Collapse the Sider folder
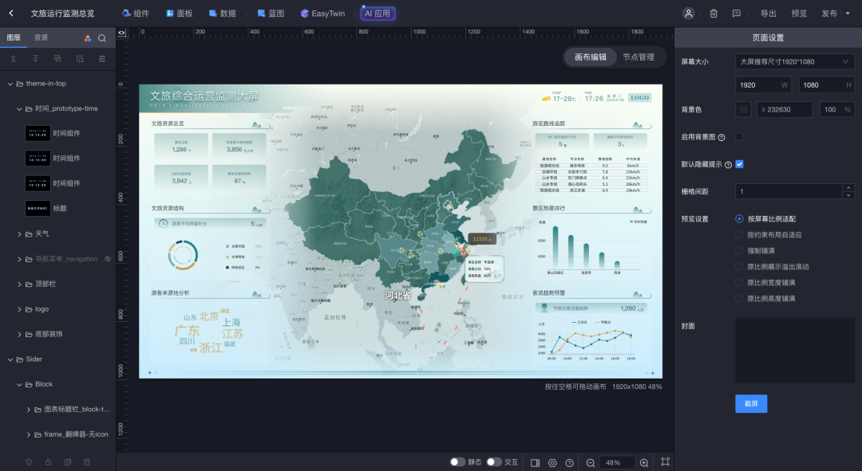 click(10, 359)
